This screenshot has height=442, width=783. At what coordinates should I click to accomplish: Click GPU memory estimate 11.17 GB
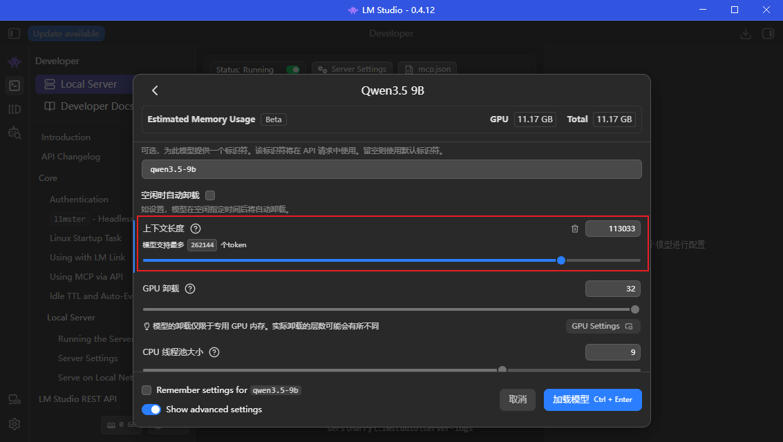535,119
